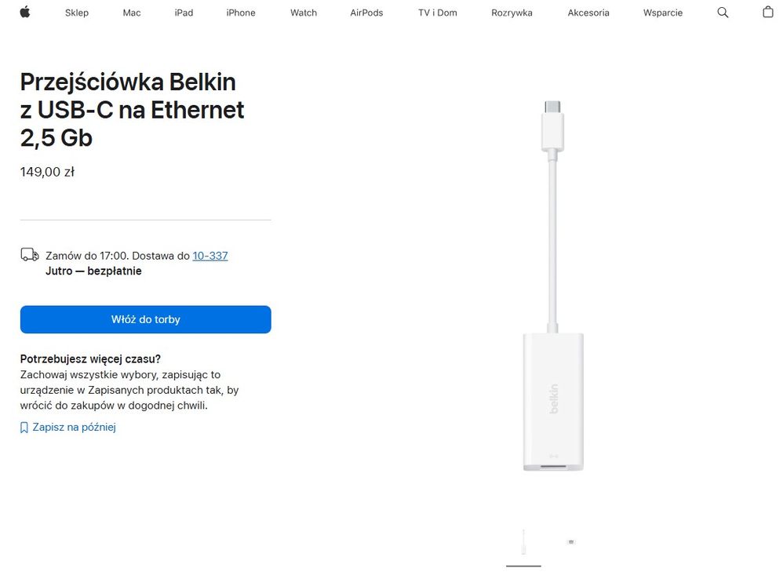Select AirPods in the navigation bar
The width and height of the screenshot is (783, 586).
pos(366,13)
